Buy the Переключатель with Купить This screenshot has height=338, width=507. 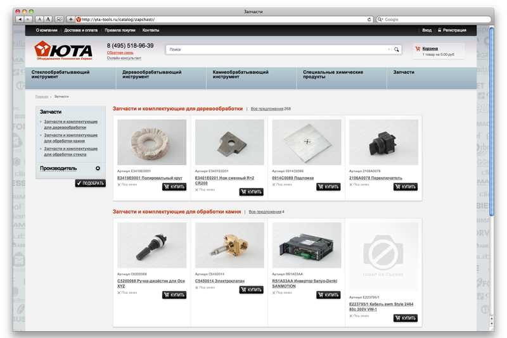pyautogui.click(x=406, y=187)
